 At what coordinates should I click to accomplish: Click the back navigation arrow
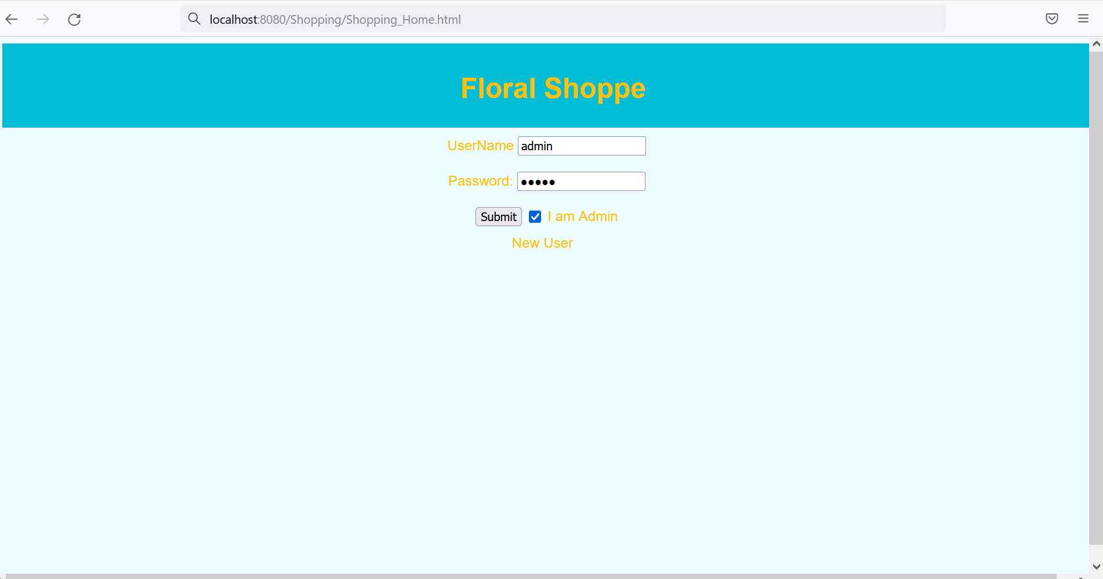pos(12,19)
